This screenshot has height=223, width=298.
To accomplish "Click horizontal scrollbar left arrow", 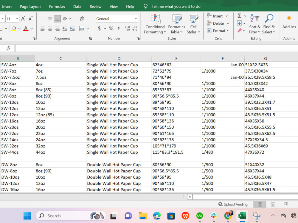I will click(x=190, y=197).
